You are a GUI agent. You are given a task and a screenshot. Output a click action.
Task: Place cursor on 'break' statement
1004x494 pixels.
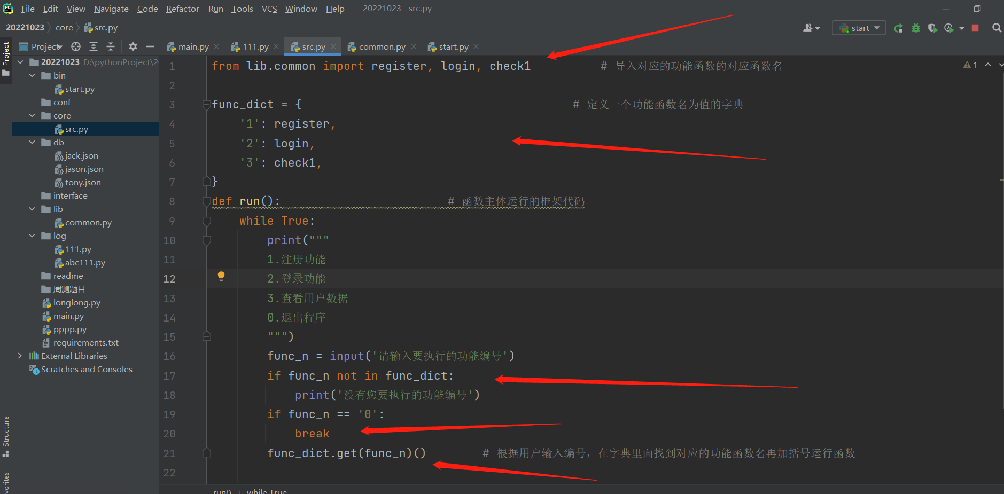312,434
